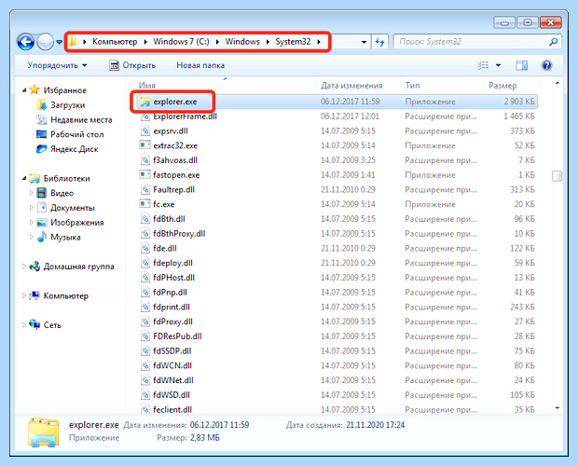Click the fde.dll file icon

coord(144,248)
